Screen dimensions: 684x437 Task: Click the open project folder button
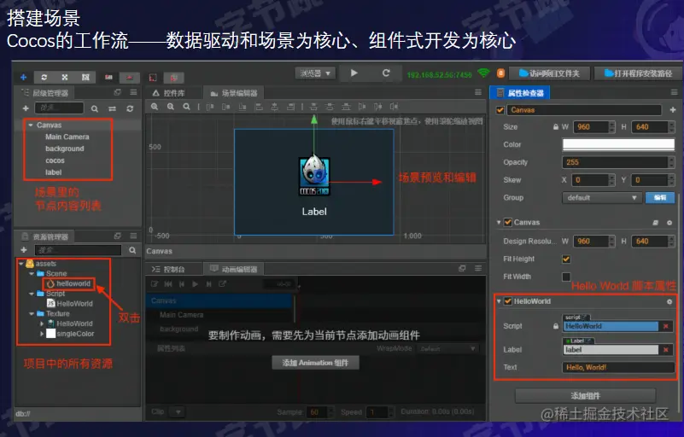pos(550,73)
